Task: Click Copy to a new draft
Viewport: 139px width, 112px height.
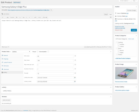Action: point(120,28)
